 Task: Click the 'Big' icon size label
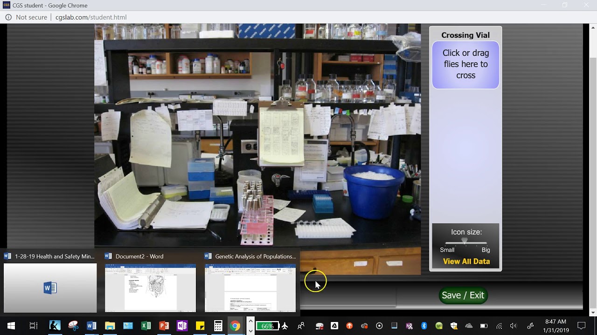click(x=486, y=250)
